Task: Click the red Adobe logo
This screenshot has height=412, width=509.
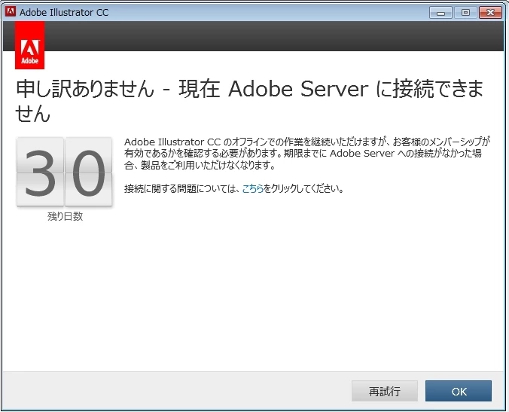Action: pyautogui.click(x=29, y=45)
